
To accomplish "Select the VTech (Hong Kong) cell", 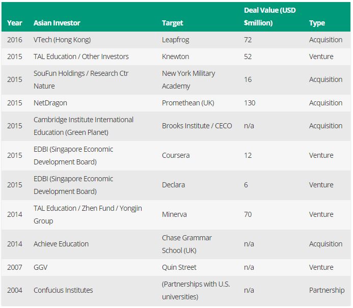I will pyautogui.click(x=62, y=40).
